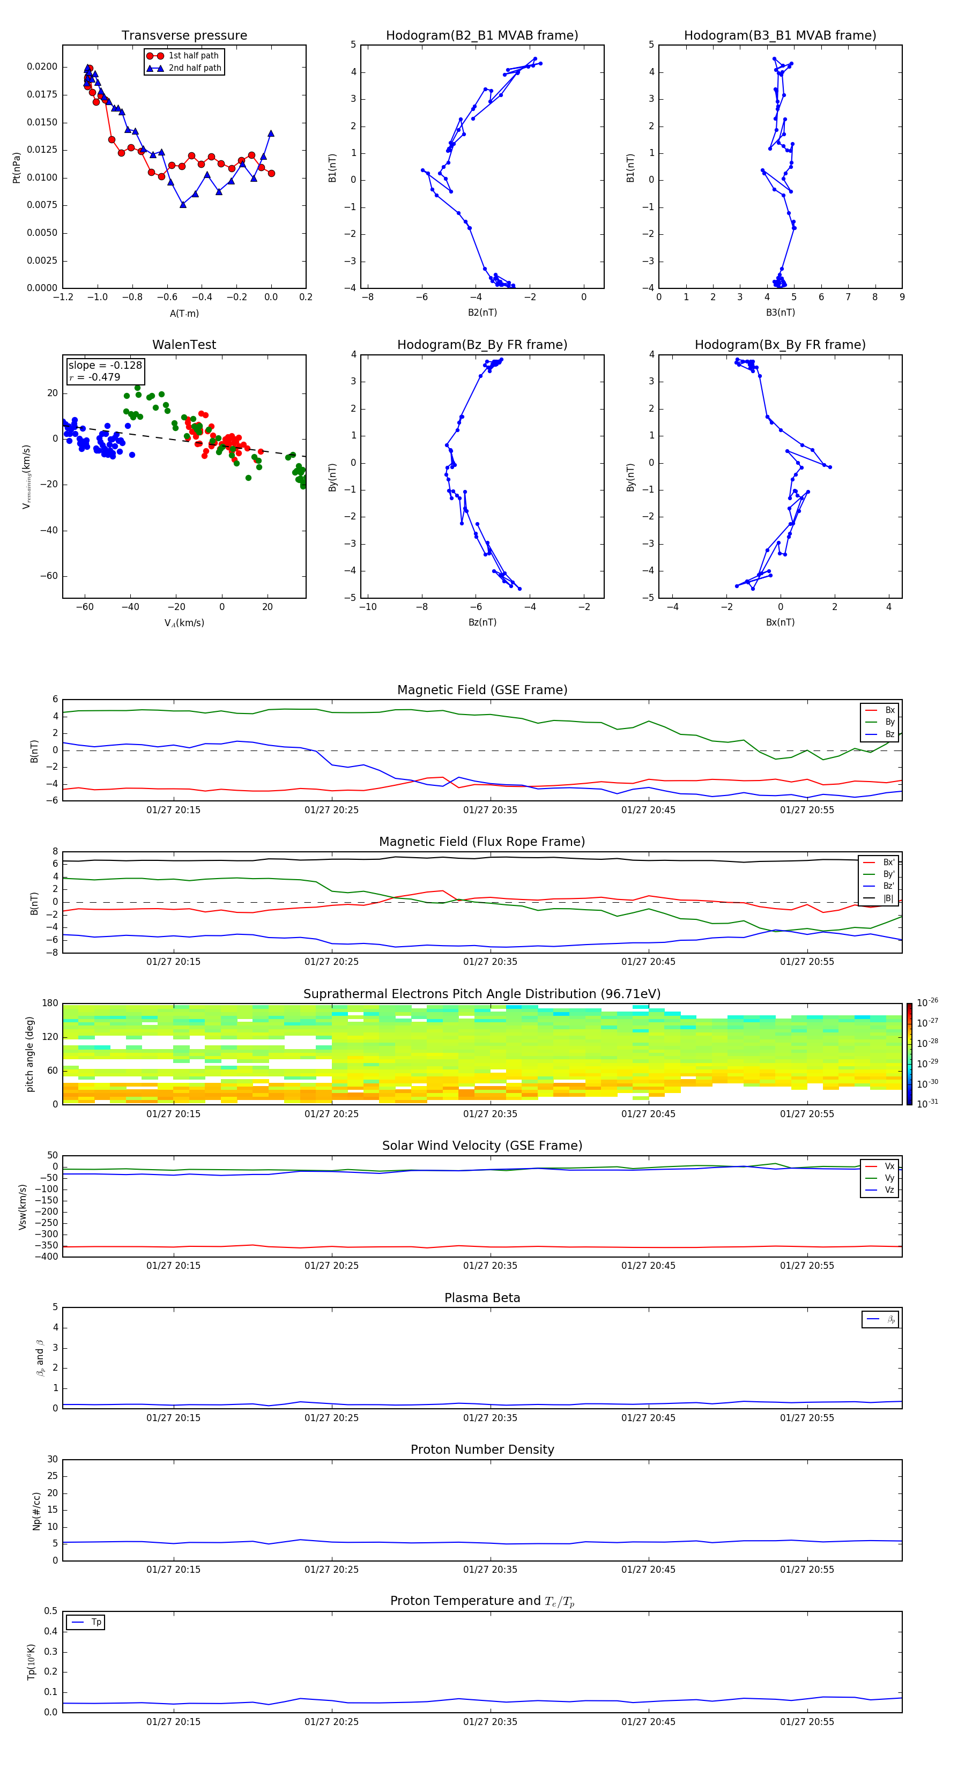Click the V_A(km/s) x-axis label
This screenshot has height=1769, width=965.
click(x=184, y=623)
